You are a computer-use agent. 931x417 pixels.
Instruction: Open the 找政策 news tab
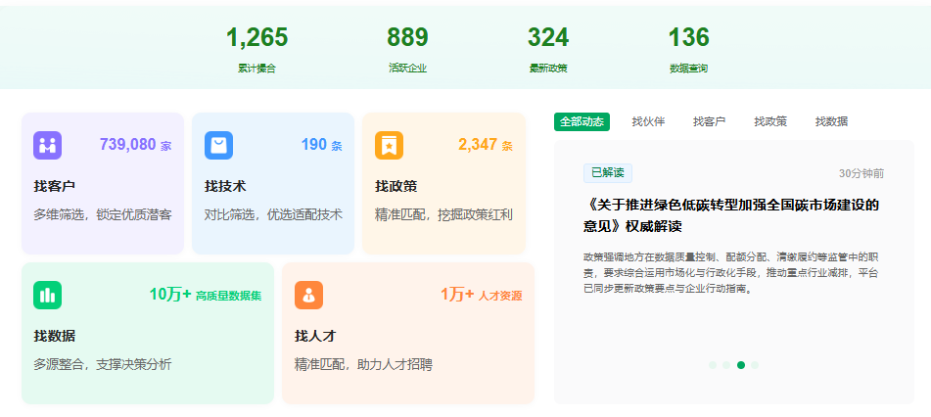770,121
